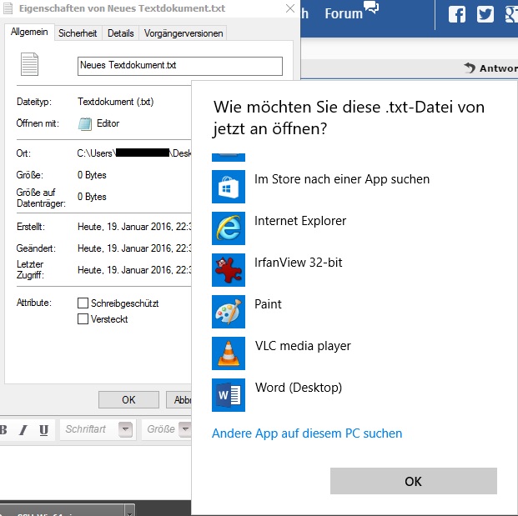This screenshot has width=518, height=516.
Task: Click the Abbrechen button in properties dialog
Action: (179, 400)
